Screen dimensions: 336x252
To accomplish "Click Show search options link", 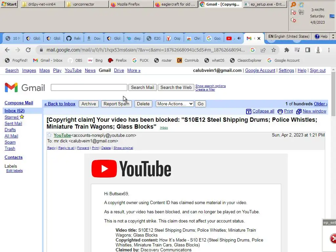I will pos(210,86).
